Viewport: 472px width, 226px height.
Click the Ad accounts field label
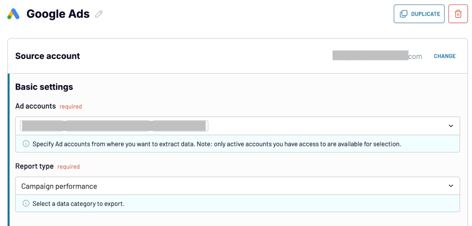click(x=35, y=106)
